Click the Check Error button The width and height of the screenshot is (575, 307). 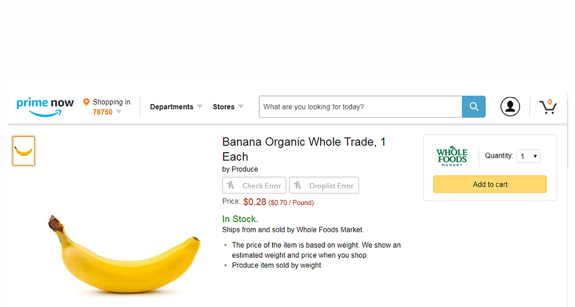pyautogui.click(x=254, y=185)
